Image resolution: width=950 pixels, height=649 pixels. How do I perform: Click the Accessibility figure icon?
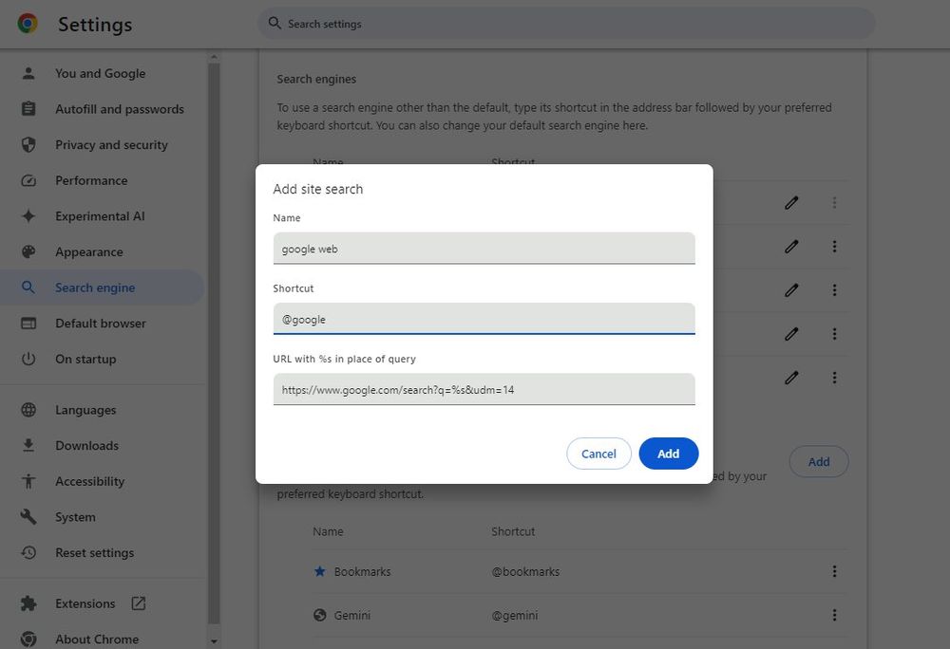pyautogui.click(x=28, y=481)
